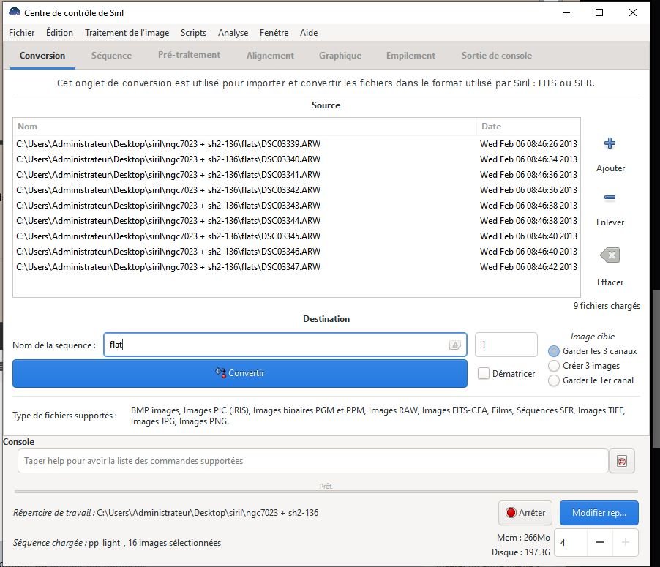Click the Séquence chargée pp_light_ status text
The height and width of the screenshot is (567, 660).
(117, 543)
